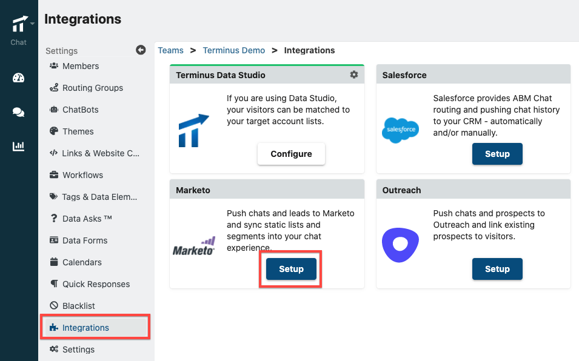Screen dimensions: 579x361
Task: Click the Data Forms card icon
Action: pos(54,240)
